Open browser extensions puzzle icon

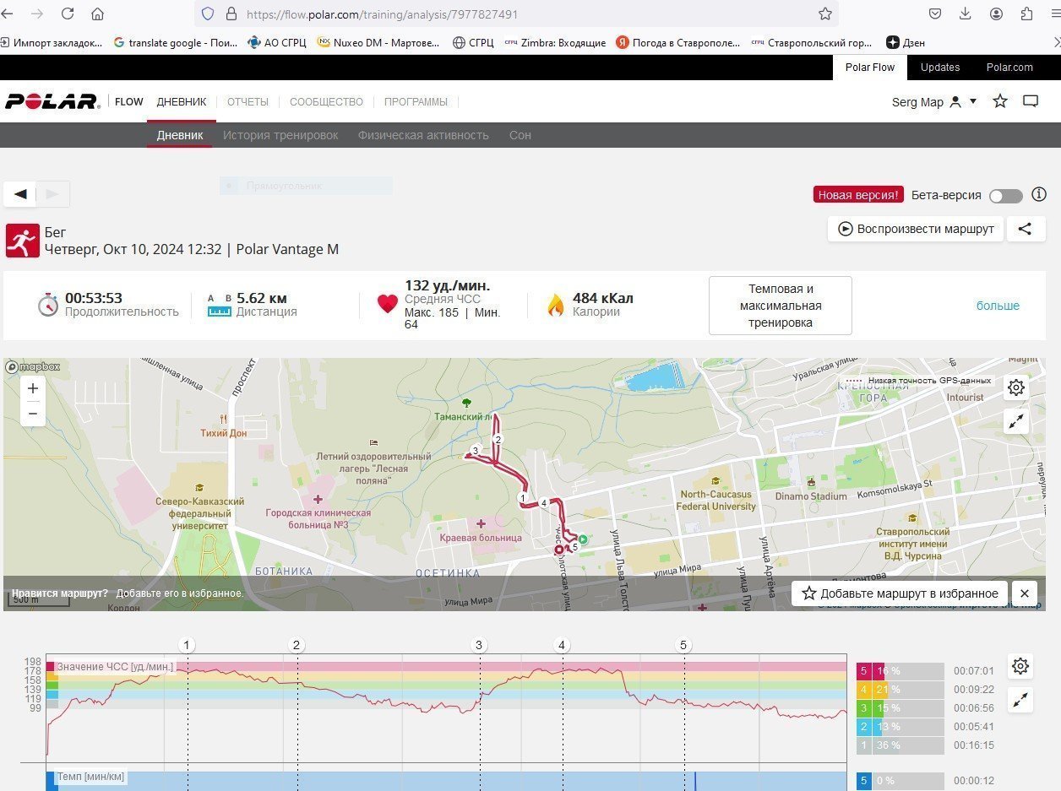click(1027, 14)
